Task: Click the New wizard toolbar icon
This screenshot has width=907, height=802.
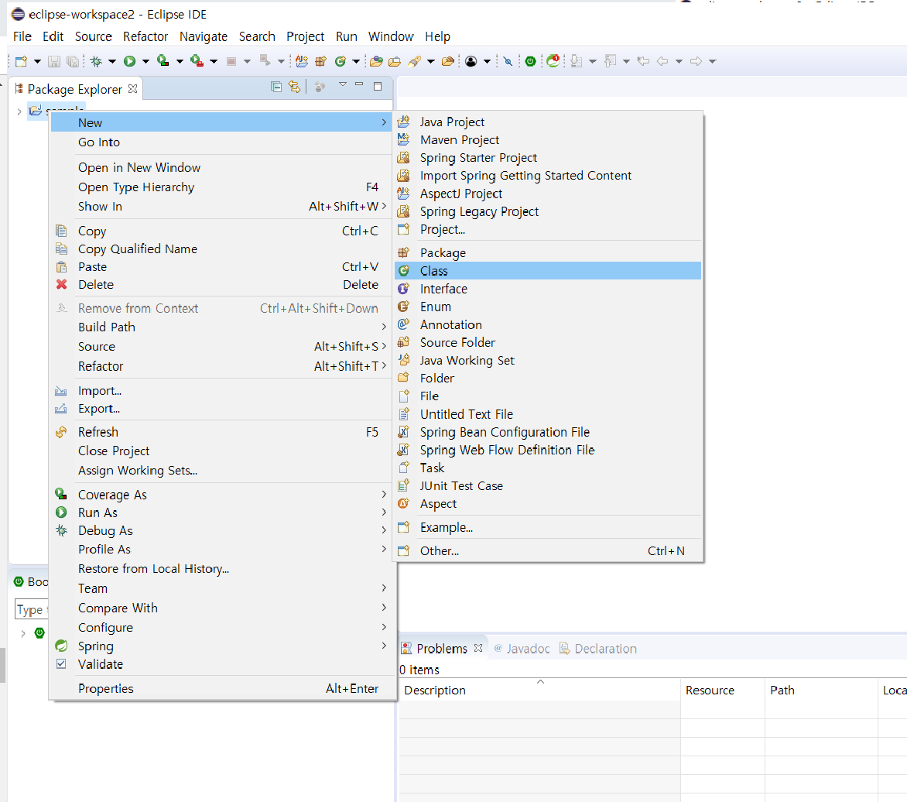Action: pyautogui.click(x=22, y=61)
